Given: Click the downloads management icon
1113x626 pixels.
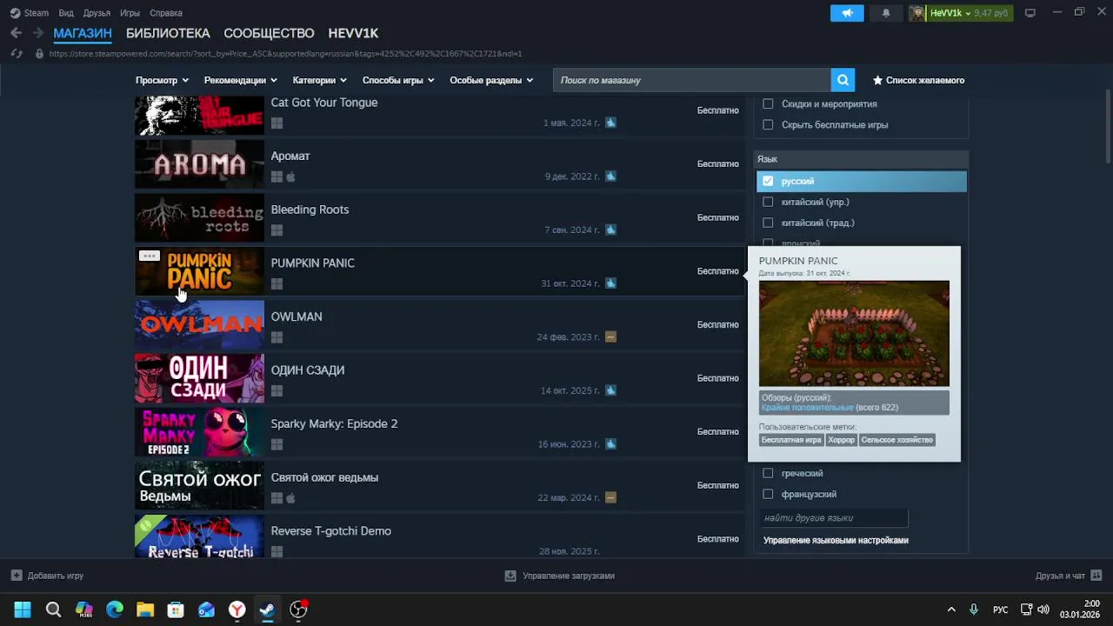Looking at the screenshot, I should pyautogui.click(x=510, y=576).
